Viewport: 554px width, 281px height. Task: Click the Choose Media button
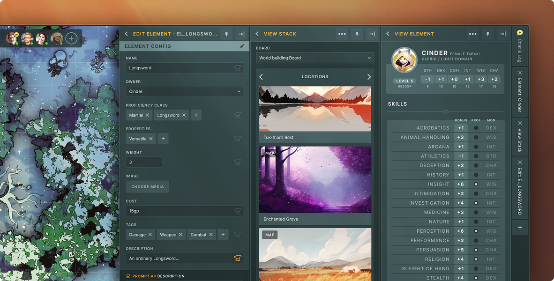pos(147,186)
